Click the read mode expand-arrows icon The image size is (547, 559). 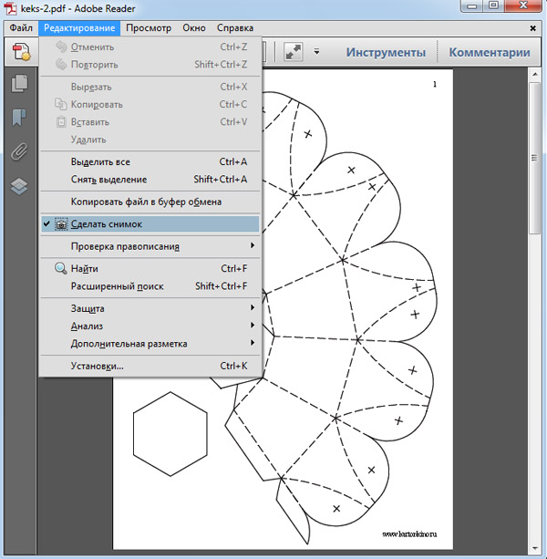point(293,52)
